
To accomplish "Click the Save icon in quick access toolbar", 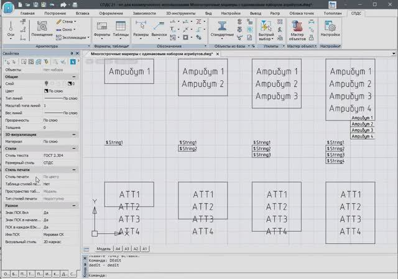I will tap(36, 4).
